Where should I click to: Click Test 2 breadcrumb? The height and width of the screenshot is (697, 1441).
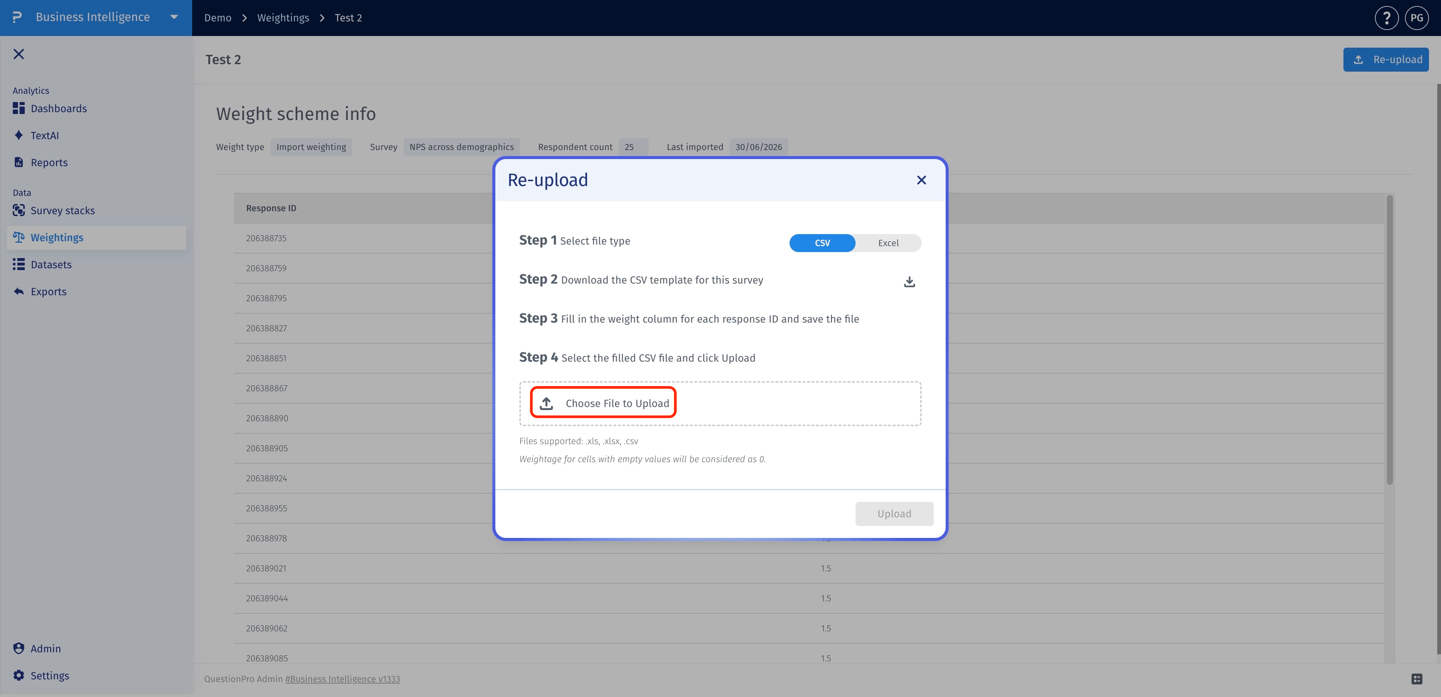pos(348,18)
